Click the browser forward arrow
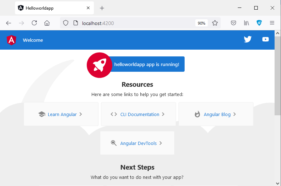 [21, 23]
